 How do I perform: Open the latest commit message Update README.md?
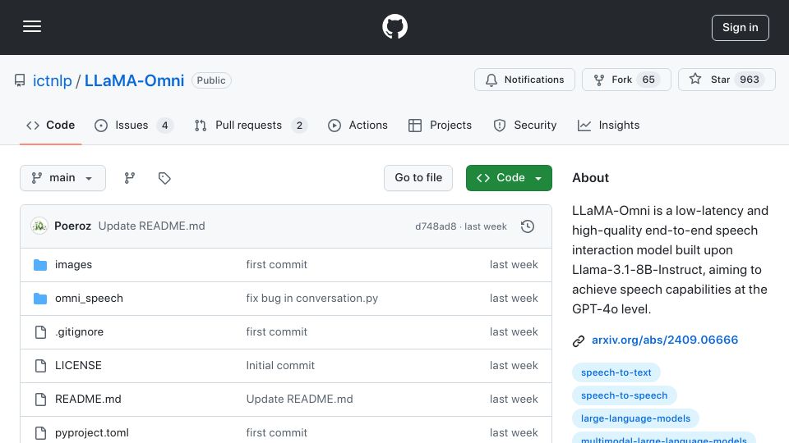click(x=151, y=226)
